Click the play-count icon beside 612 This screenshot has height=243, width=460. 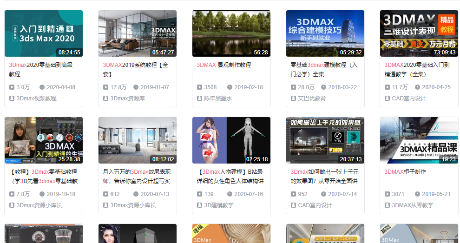click(x=105, y=194)
